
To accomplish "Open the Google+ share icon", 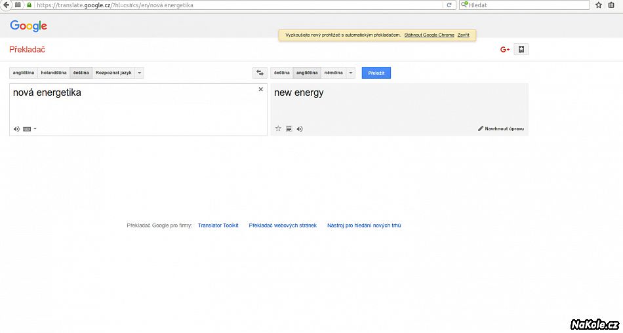I will 505,50.
